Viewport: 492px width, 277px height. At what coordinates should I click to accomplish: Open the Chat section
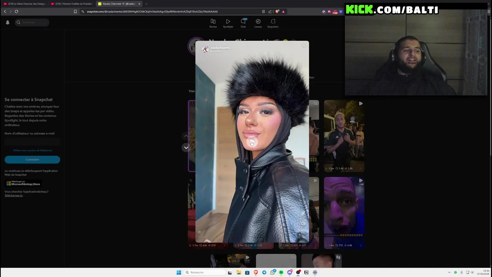pos(243,23)
